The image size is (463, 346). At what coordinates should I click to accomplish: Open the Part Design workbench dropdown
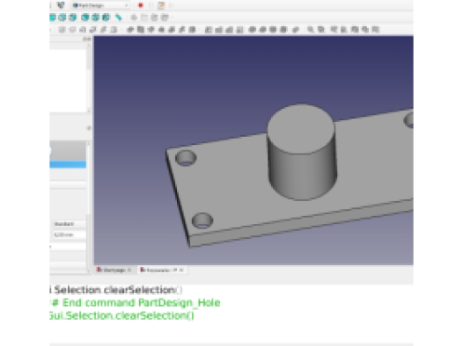click(100, 5)
